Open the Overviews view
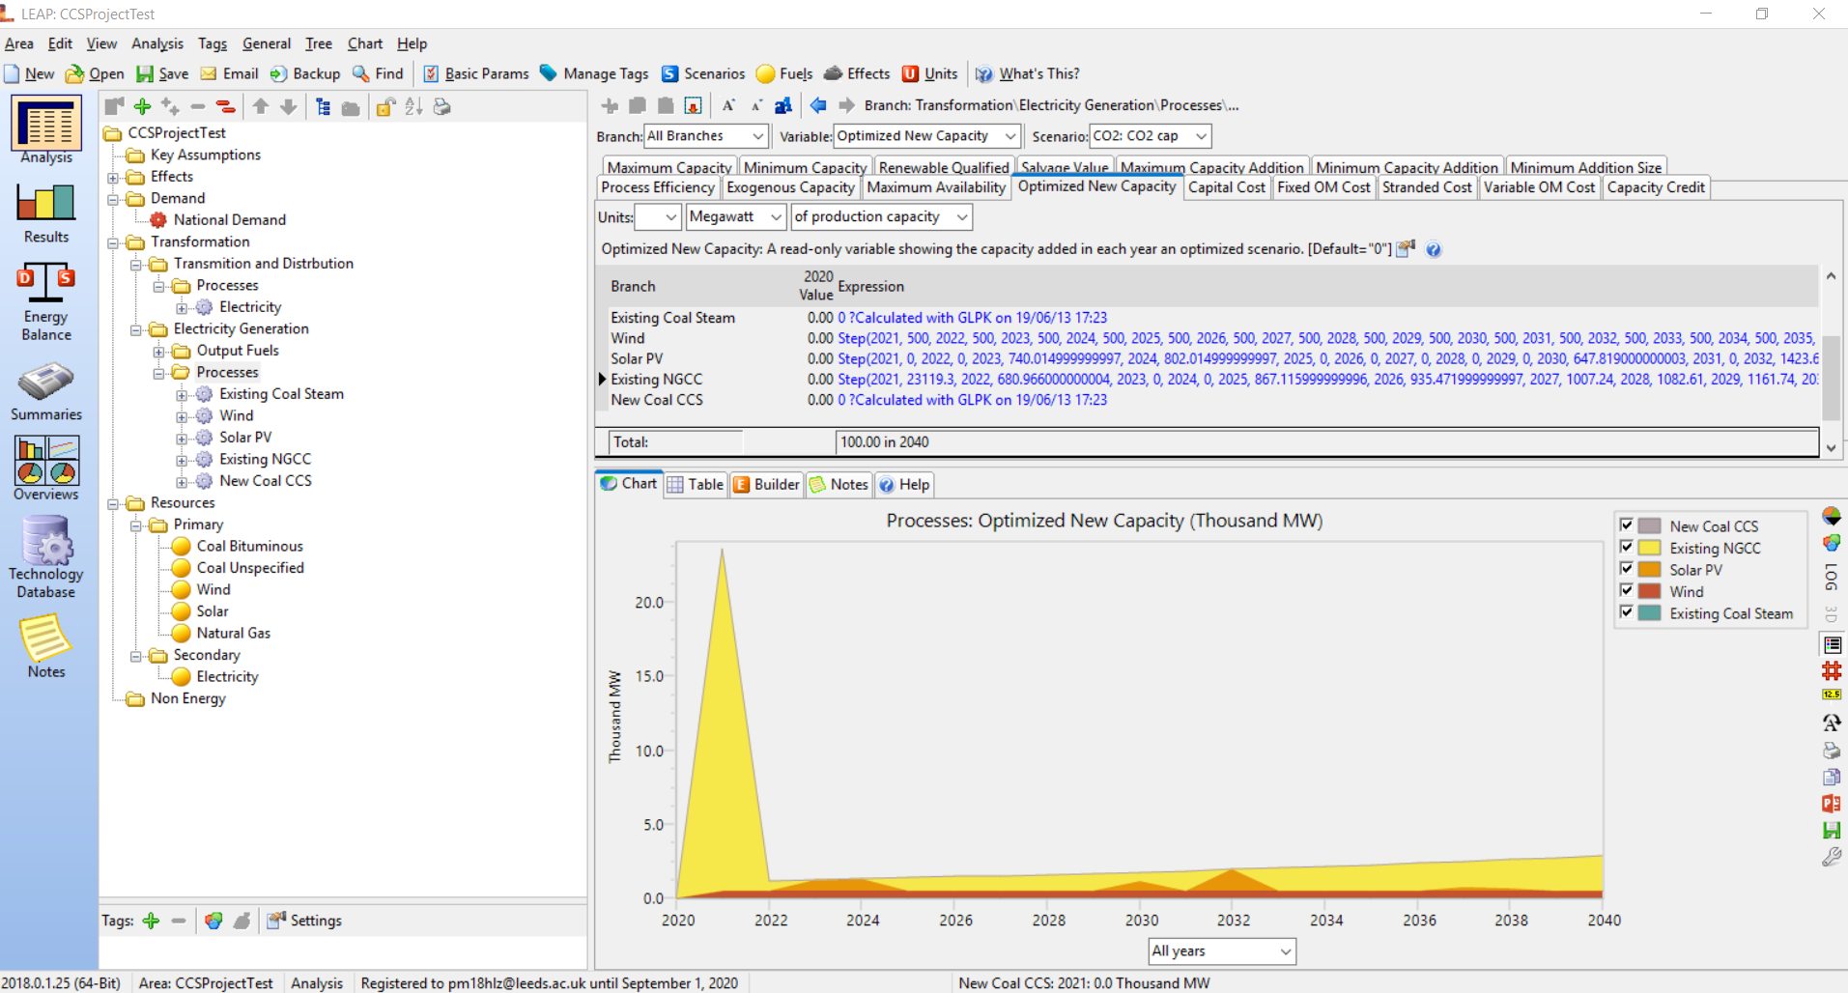This screenshot has width=1848, height=993. coord(46,468)
